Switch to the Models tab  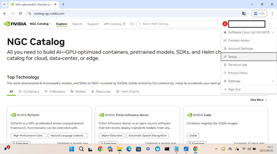coord(78,92)
